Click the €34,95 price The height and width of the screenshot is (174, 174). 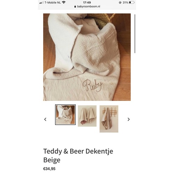coord(49,169)
